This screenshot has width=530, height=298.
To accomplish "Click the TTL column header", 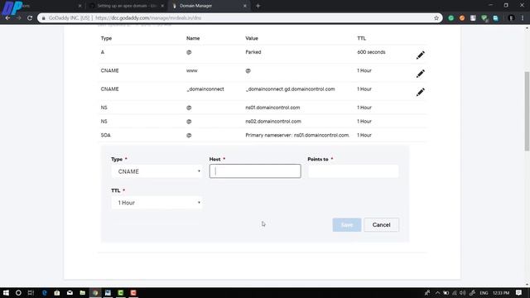I will tap(361, 38).
